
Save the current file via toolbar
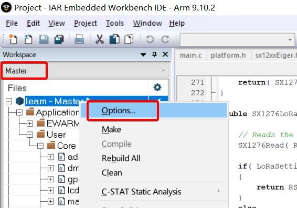(x=44, y=39)
